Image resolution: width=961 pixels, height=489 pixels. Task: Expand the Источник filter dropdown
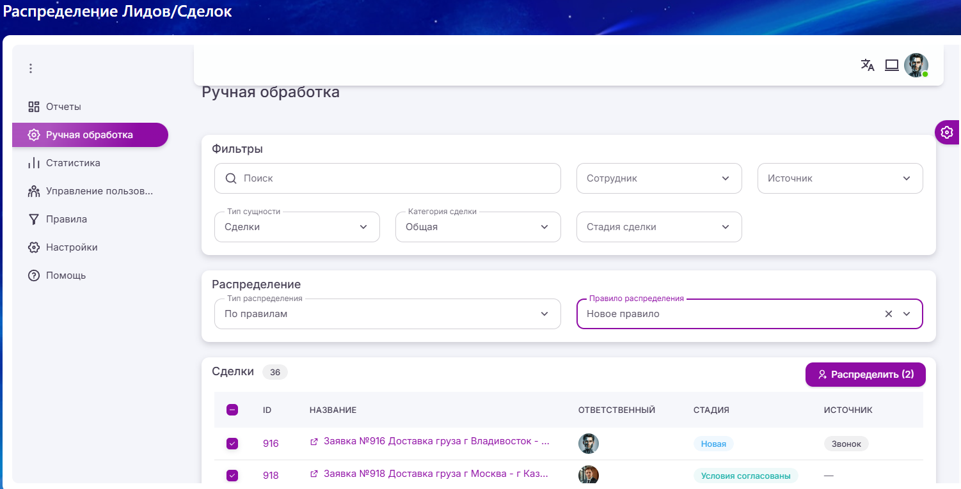click(840, 178)
